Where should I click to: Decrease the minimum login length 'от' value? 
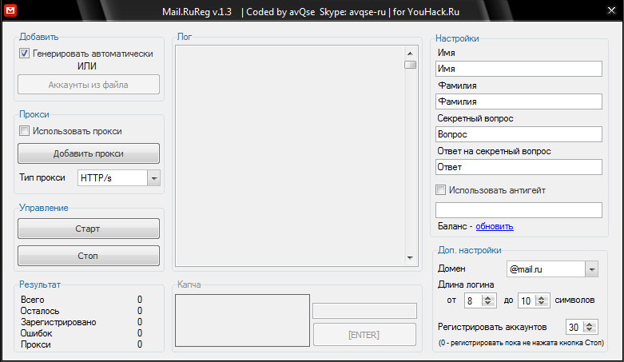tap(488, 304)
